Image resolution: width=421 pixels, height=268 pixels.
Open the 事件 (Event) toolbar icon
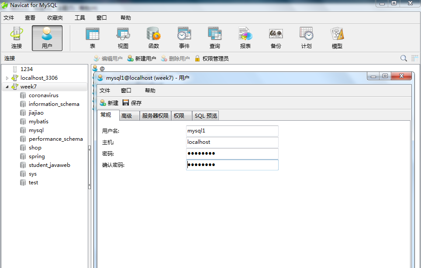click(184, 38)
